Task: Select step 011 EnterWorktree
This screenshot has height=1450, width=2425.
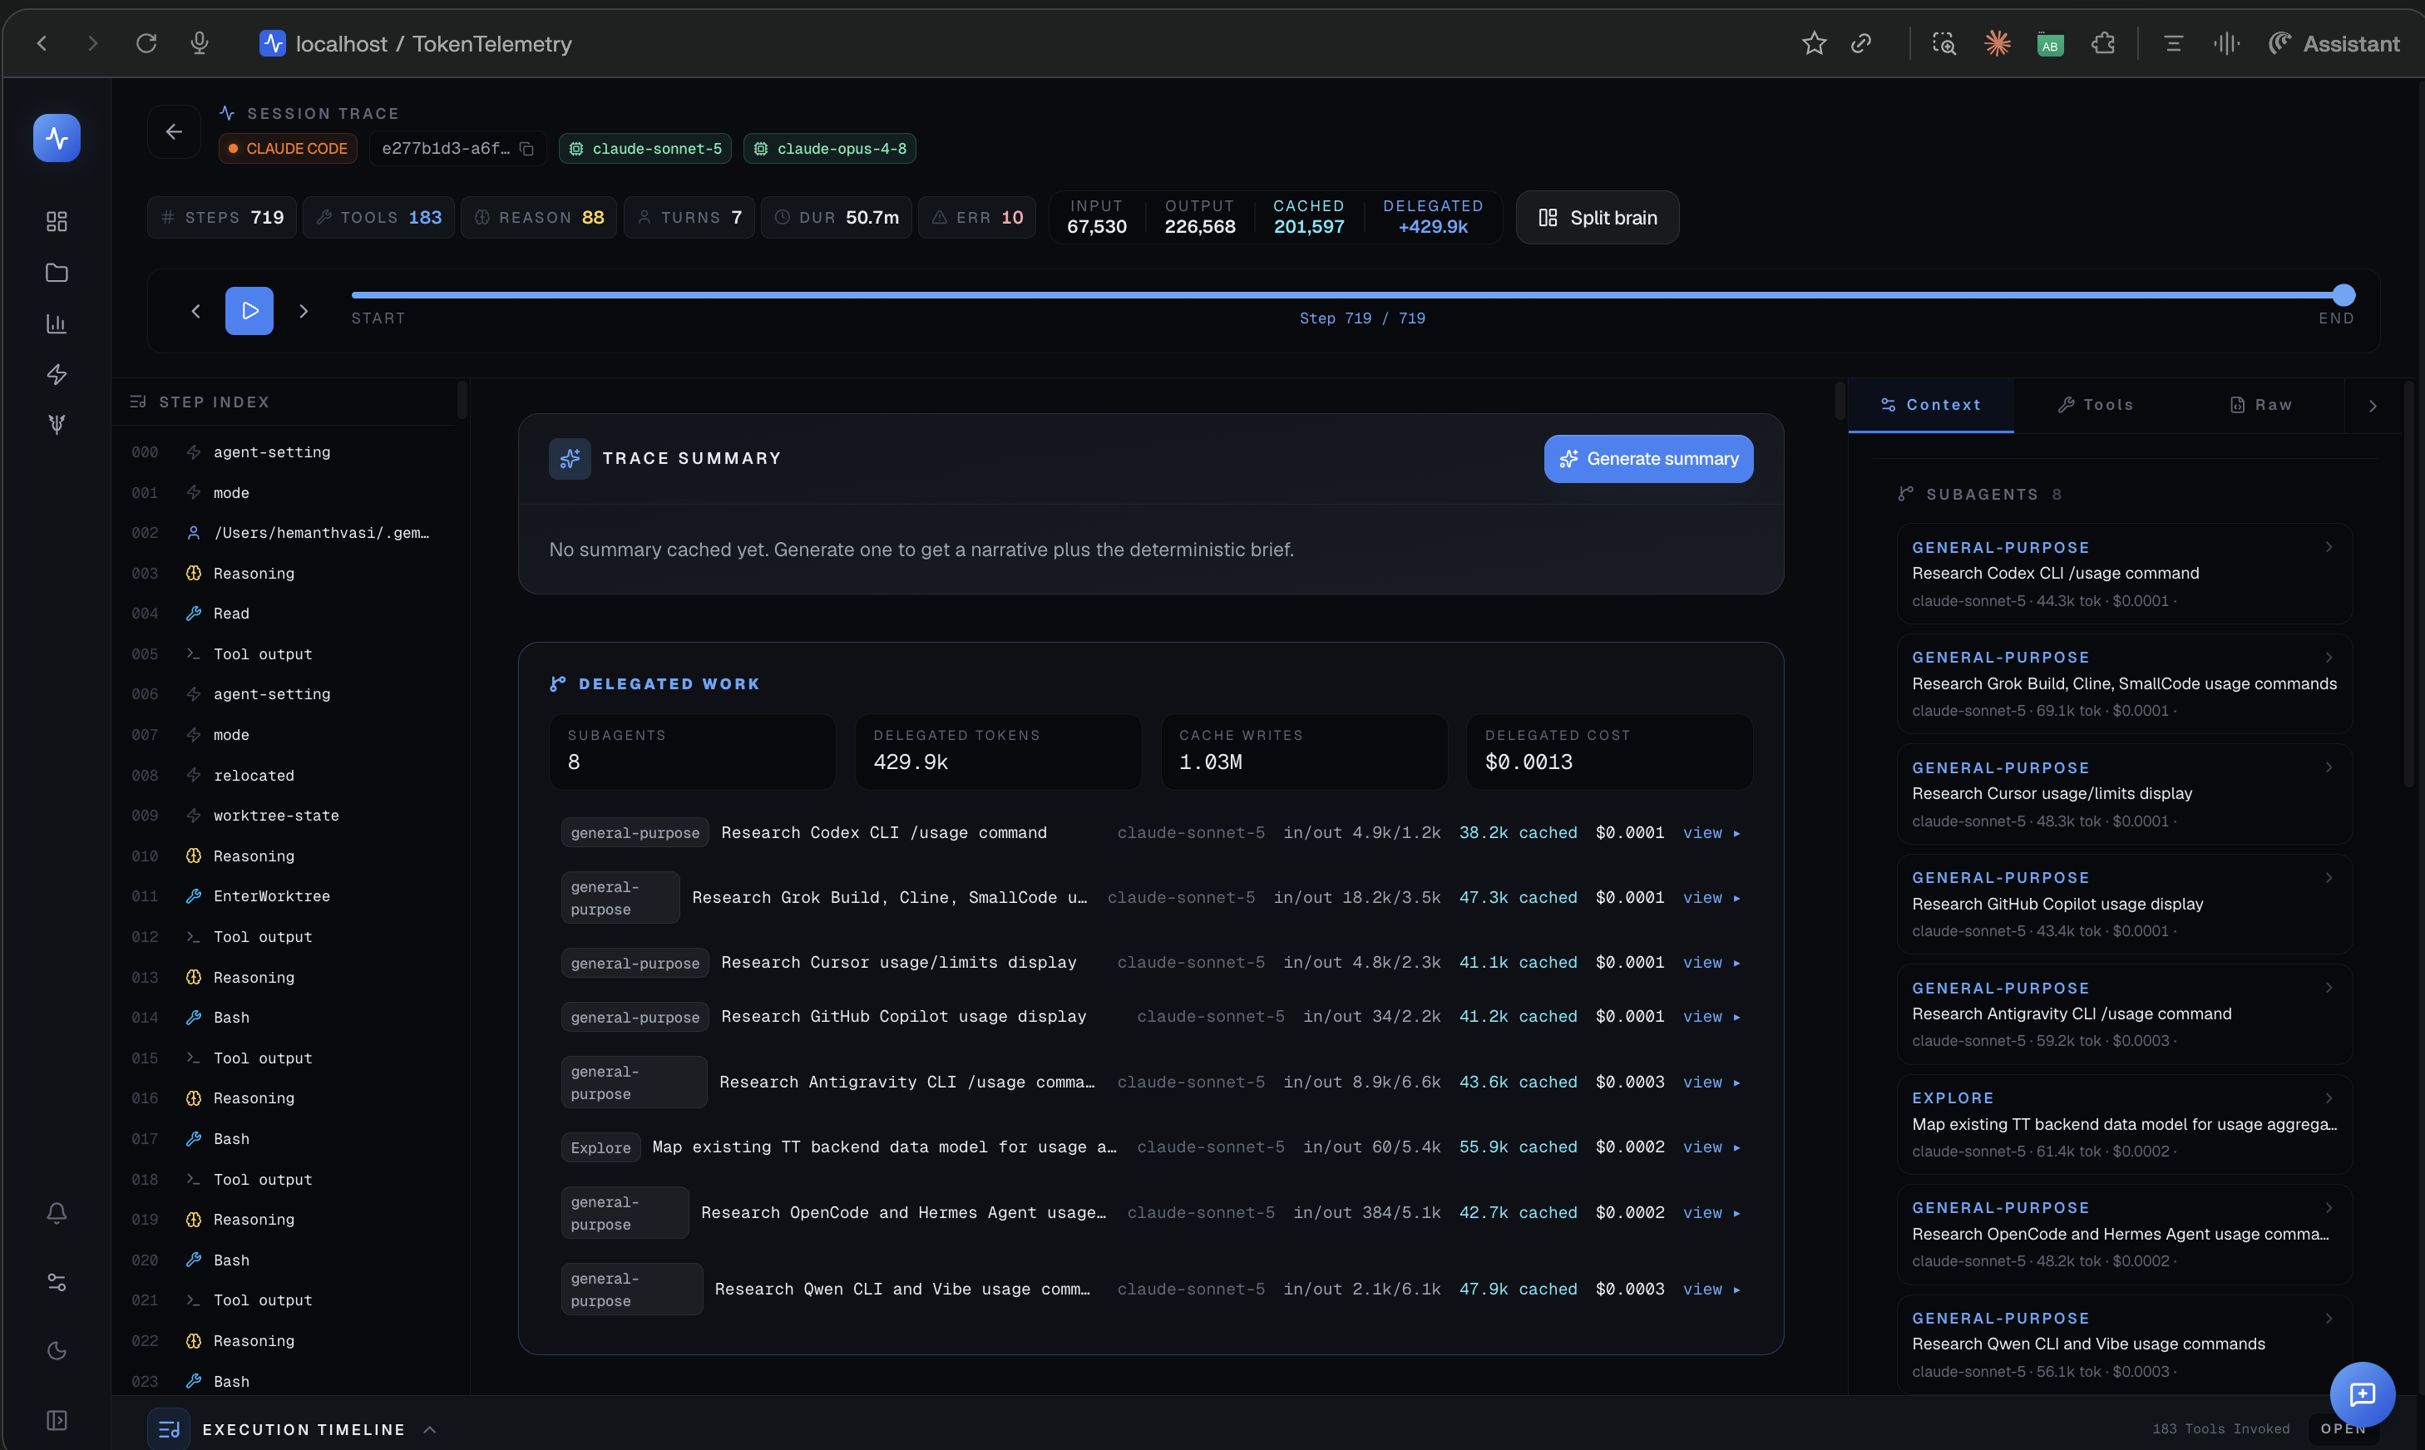Action: point(284,896)
